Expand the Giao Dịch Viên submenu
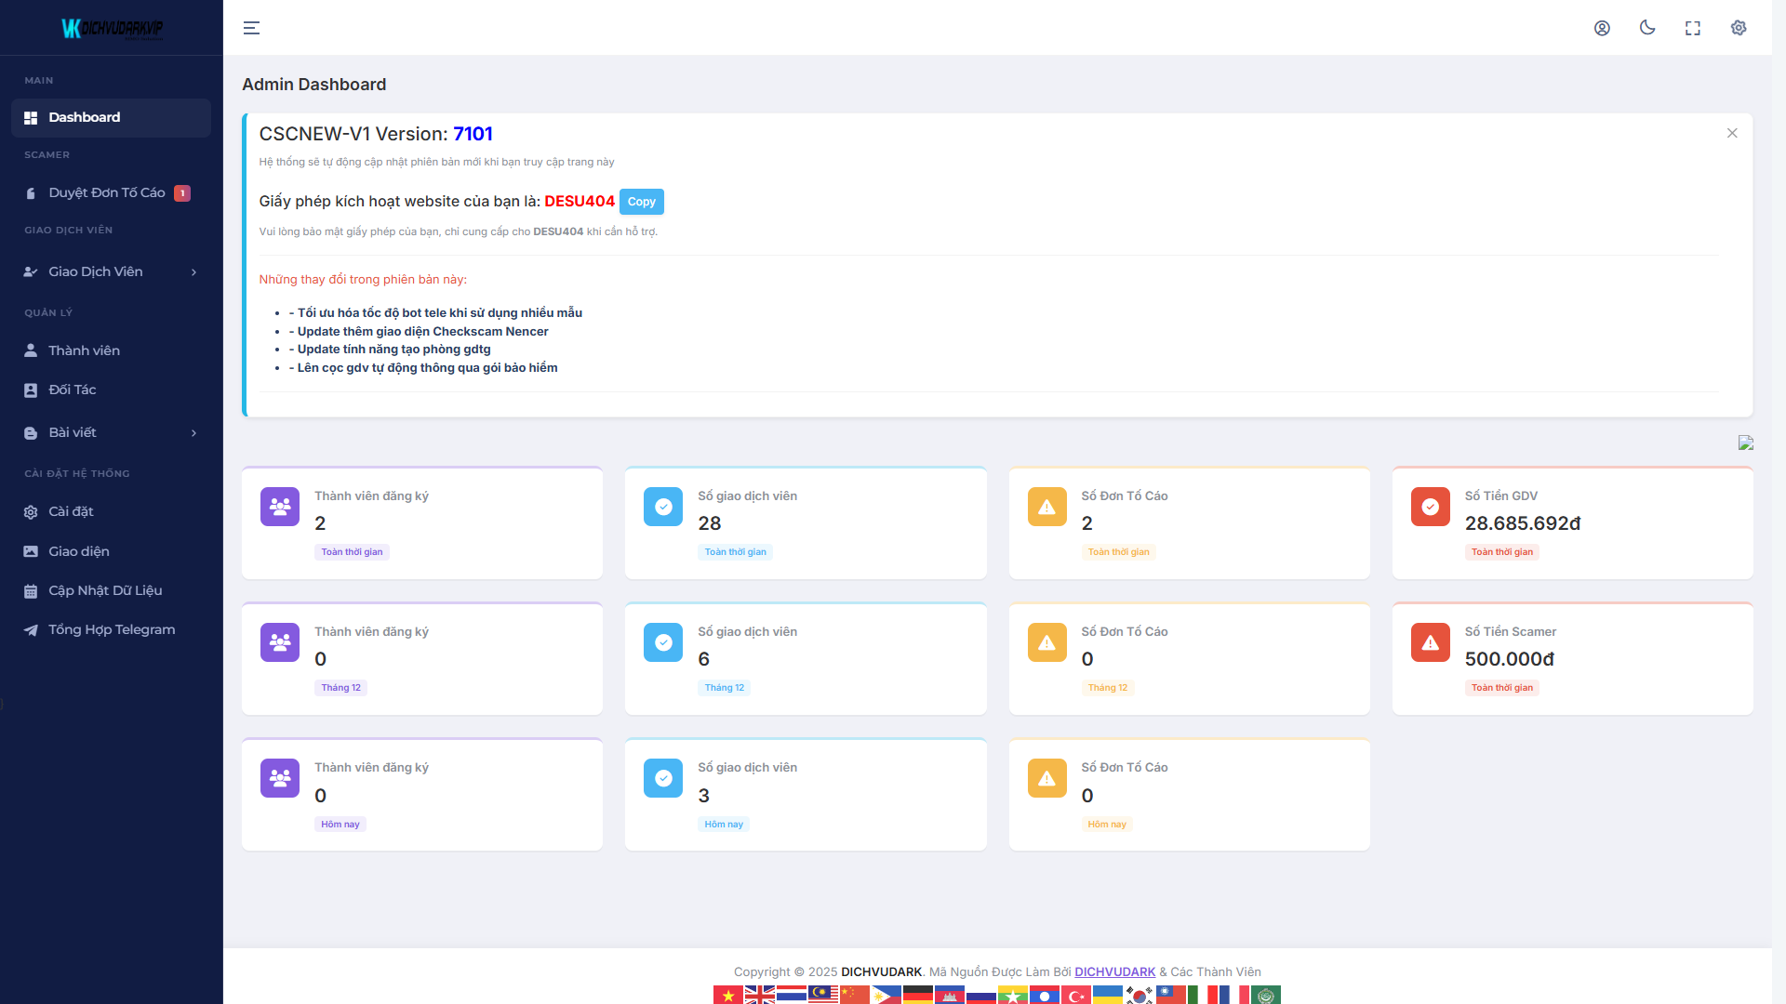 (x=194, y=271)
